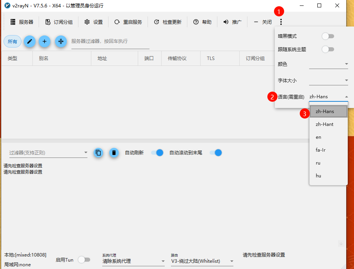Viewport: 354px width, 269px height.
Task: Click the 重启服务 restart service button
Action: 128,22
